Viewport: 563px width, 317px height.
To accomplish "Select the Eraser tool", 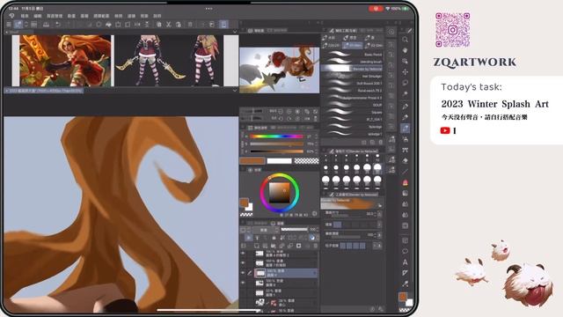I will pyautogui.click(x=405, y=160).
